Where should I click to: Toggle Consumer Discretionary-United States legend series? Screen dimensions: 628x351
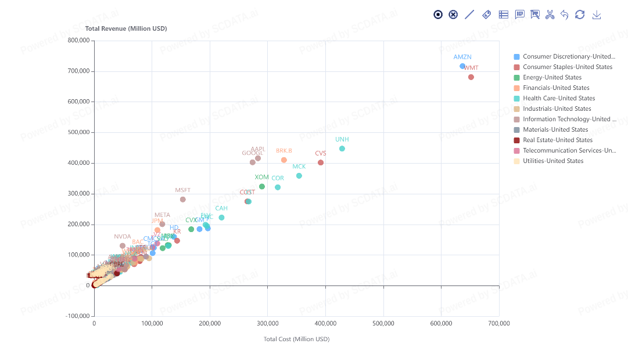click(565, 56)
